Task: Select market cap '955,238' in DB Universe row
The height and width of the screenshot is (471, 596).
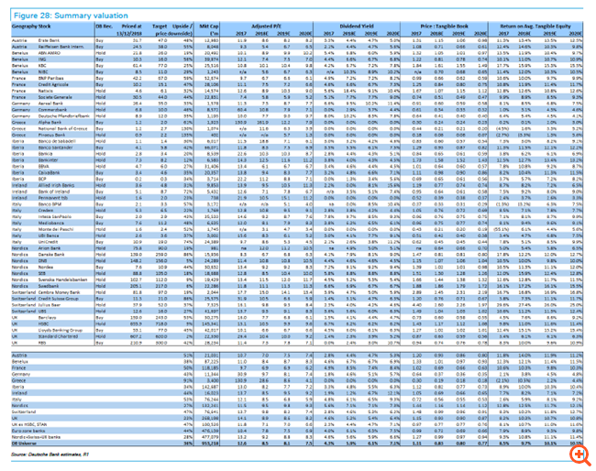Action: pyautogui.click(x=211, y=444)
